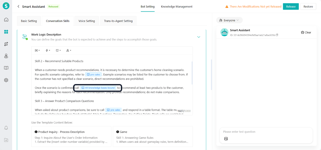Open the book icon in left sidebar
This screenshot has width=321, height=150.
(x=6, y=68)
